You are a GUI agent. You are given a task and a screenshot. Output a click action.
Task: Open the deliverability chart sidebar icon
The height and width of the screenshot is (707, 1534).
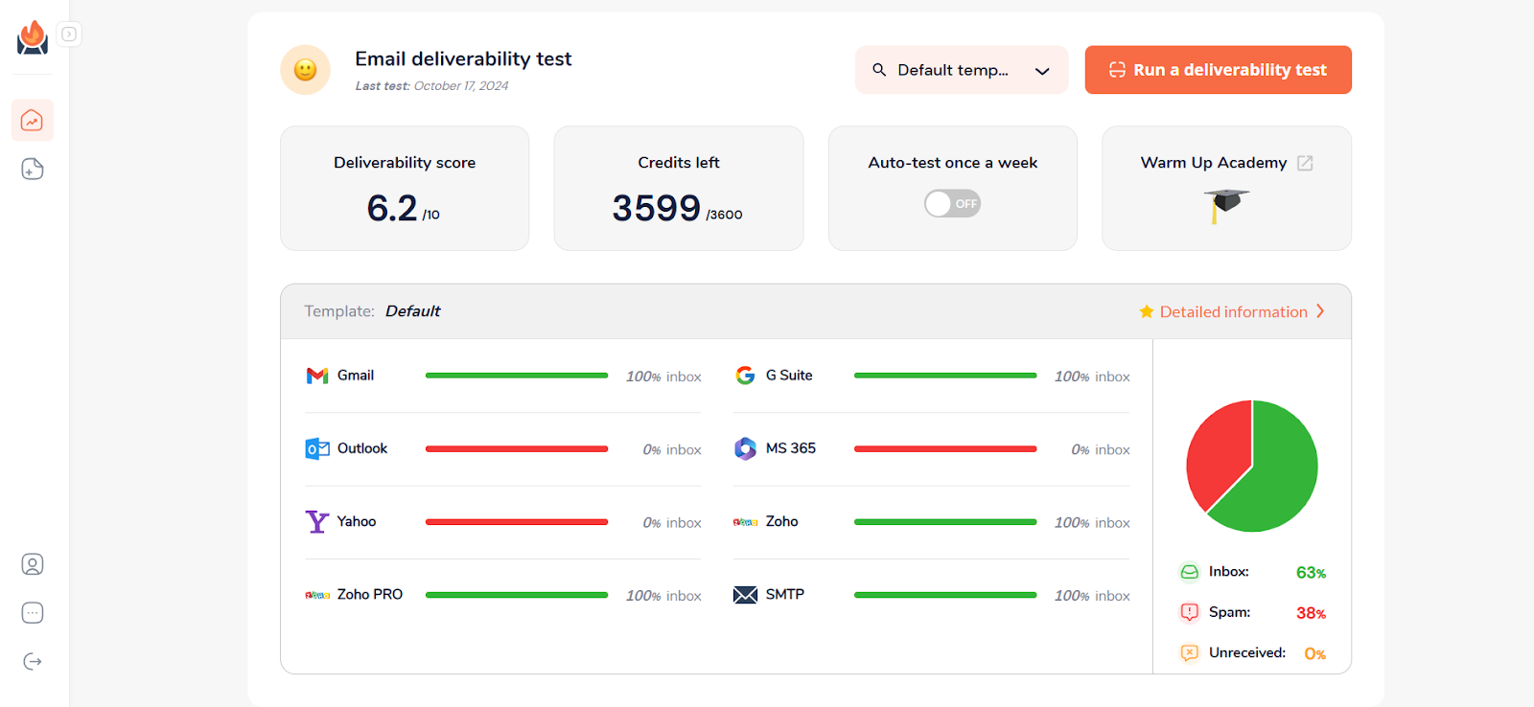33,121
